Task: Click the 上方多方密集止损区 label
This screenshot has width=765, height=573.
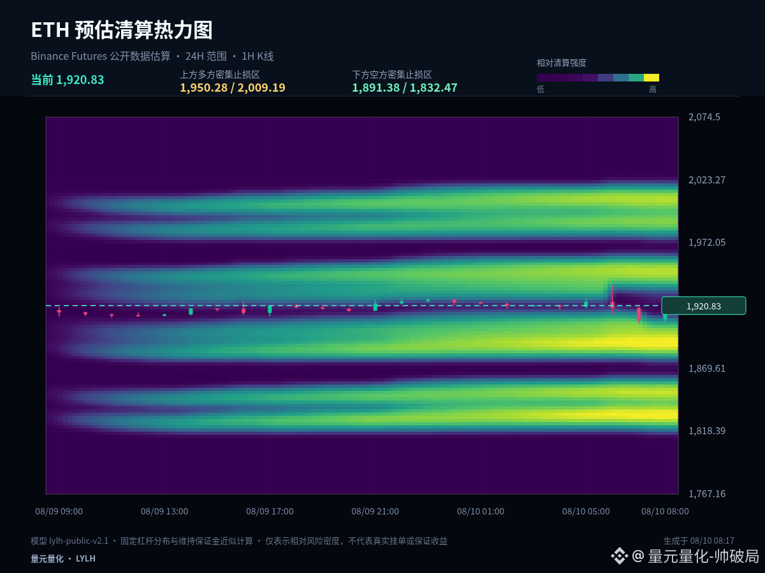Action: click(220, 74)
